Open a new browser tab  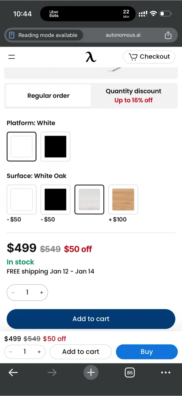(91, 373)
